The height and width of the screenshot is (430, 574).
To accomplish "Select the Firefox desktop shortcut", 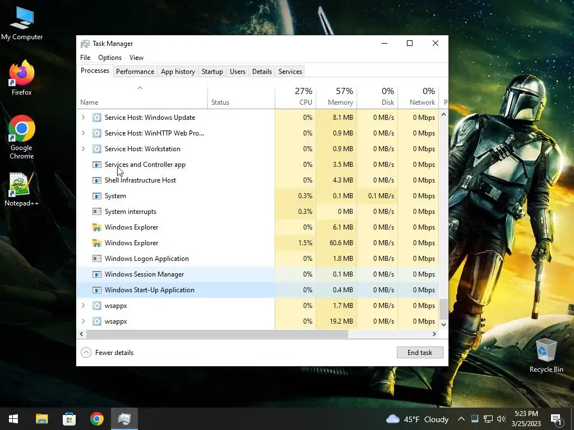I will [22, 78].
